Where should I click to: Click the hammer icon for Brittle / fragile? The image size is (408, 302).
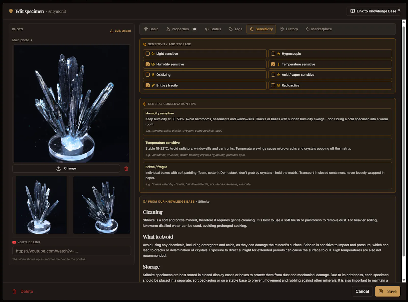tap(153, 85)
